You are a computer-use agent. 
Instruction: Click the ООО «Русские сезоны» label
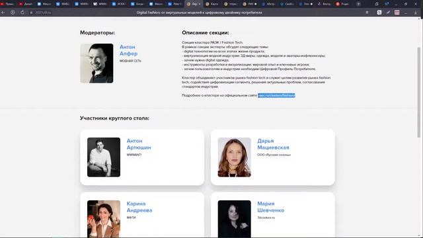coord(274,155)
